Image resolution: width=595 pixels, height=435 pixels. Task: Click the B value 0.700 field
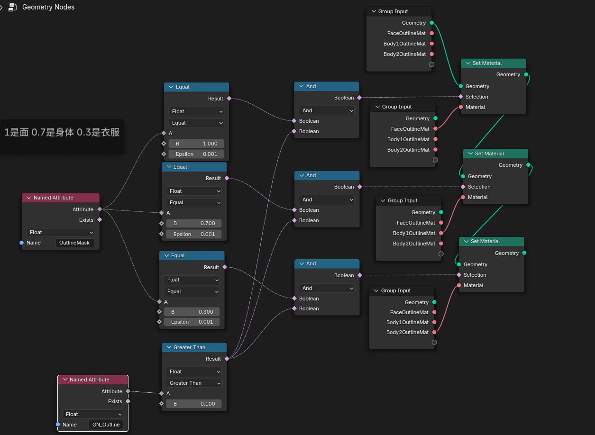[194, 223]
